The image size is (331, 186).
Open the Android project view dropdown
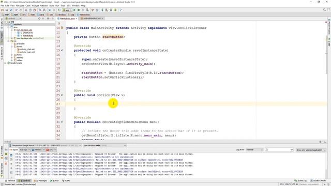(13, 19)
